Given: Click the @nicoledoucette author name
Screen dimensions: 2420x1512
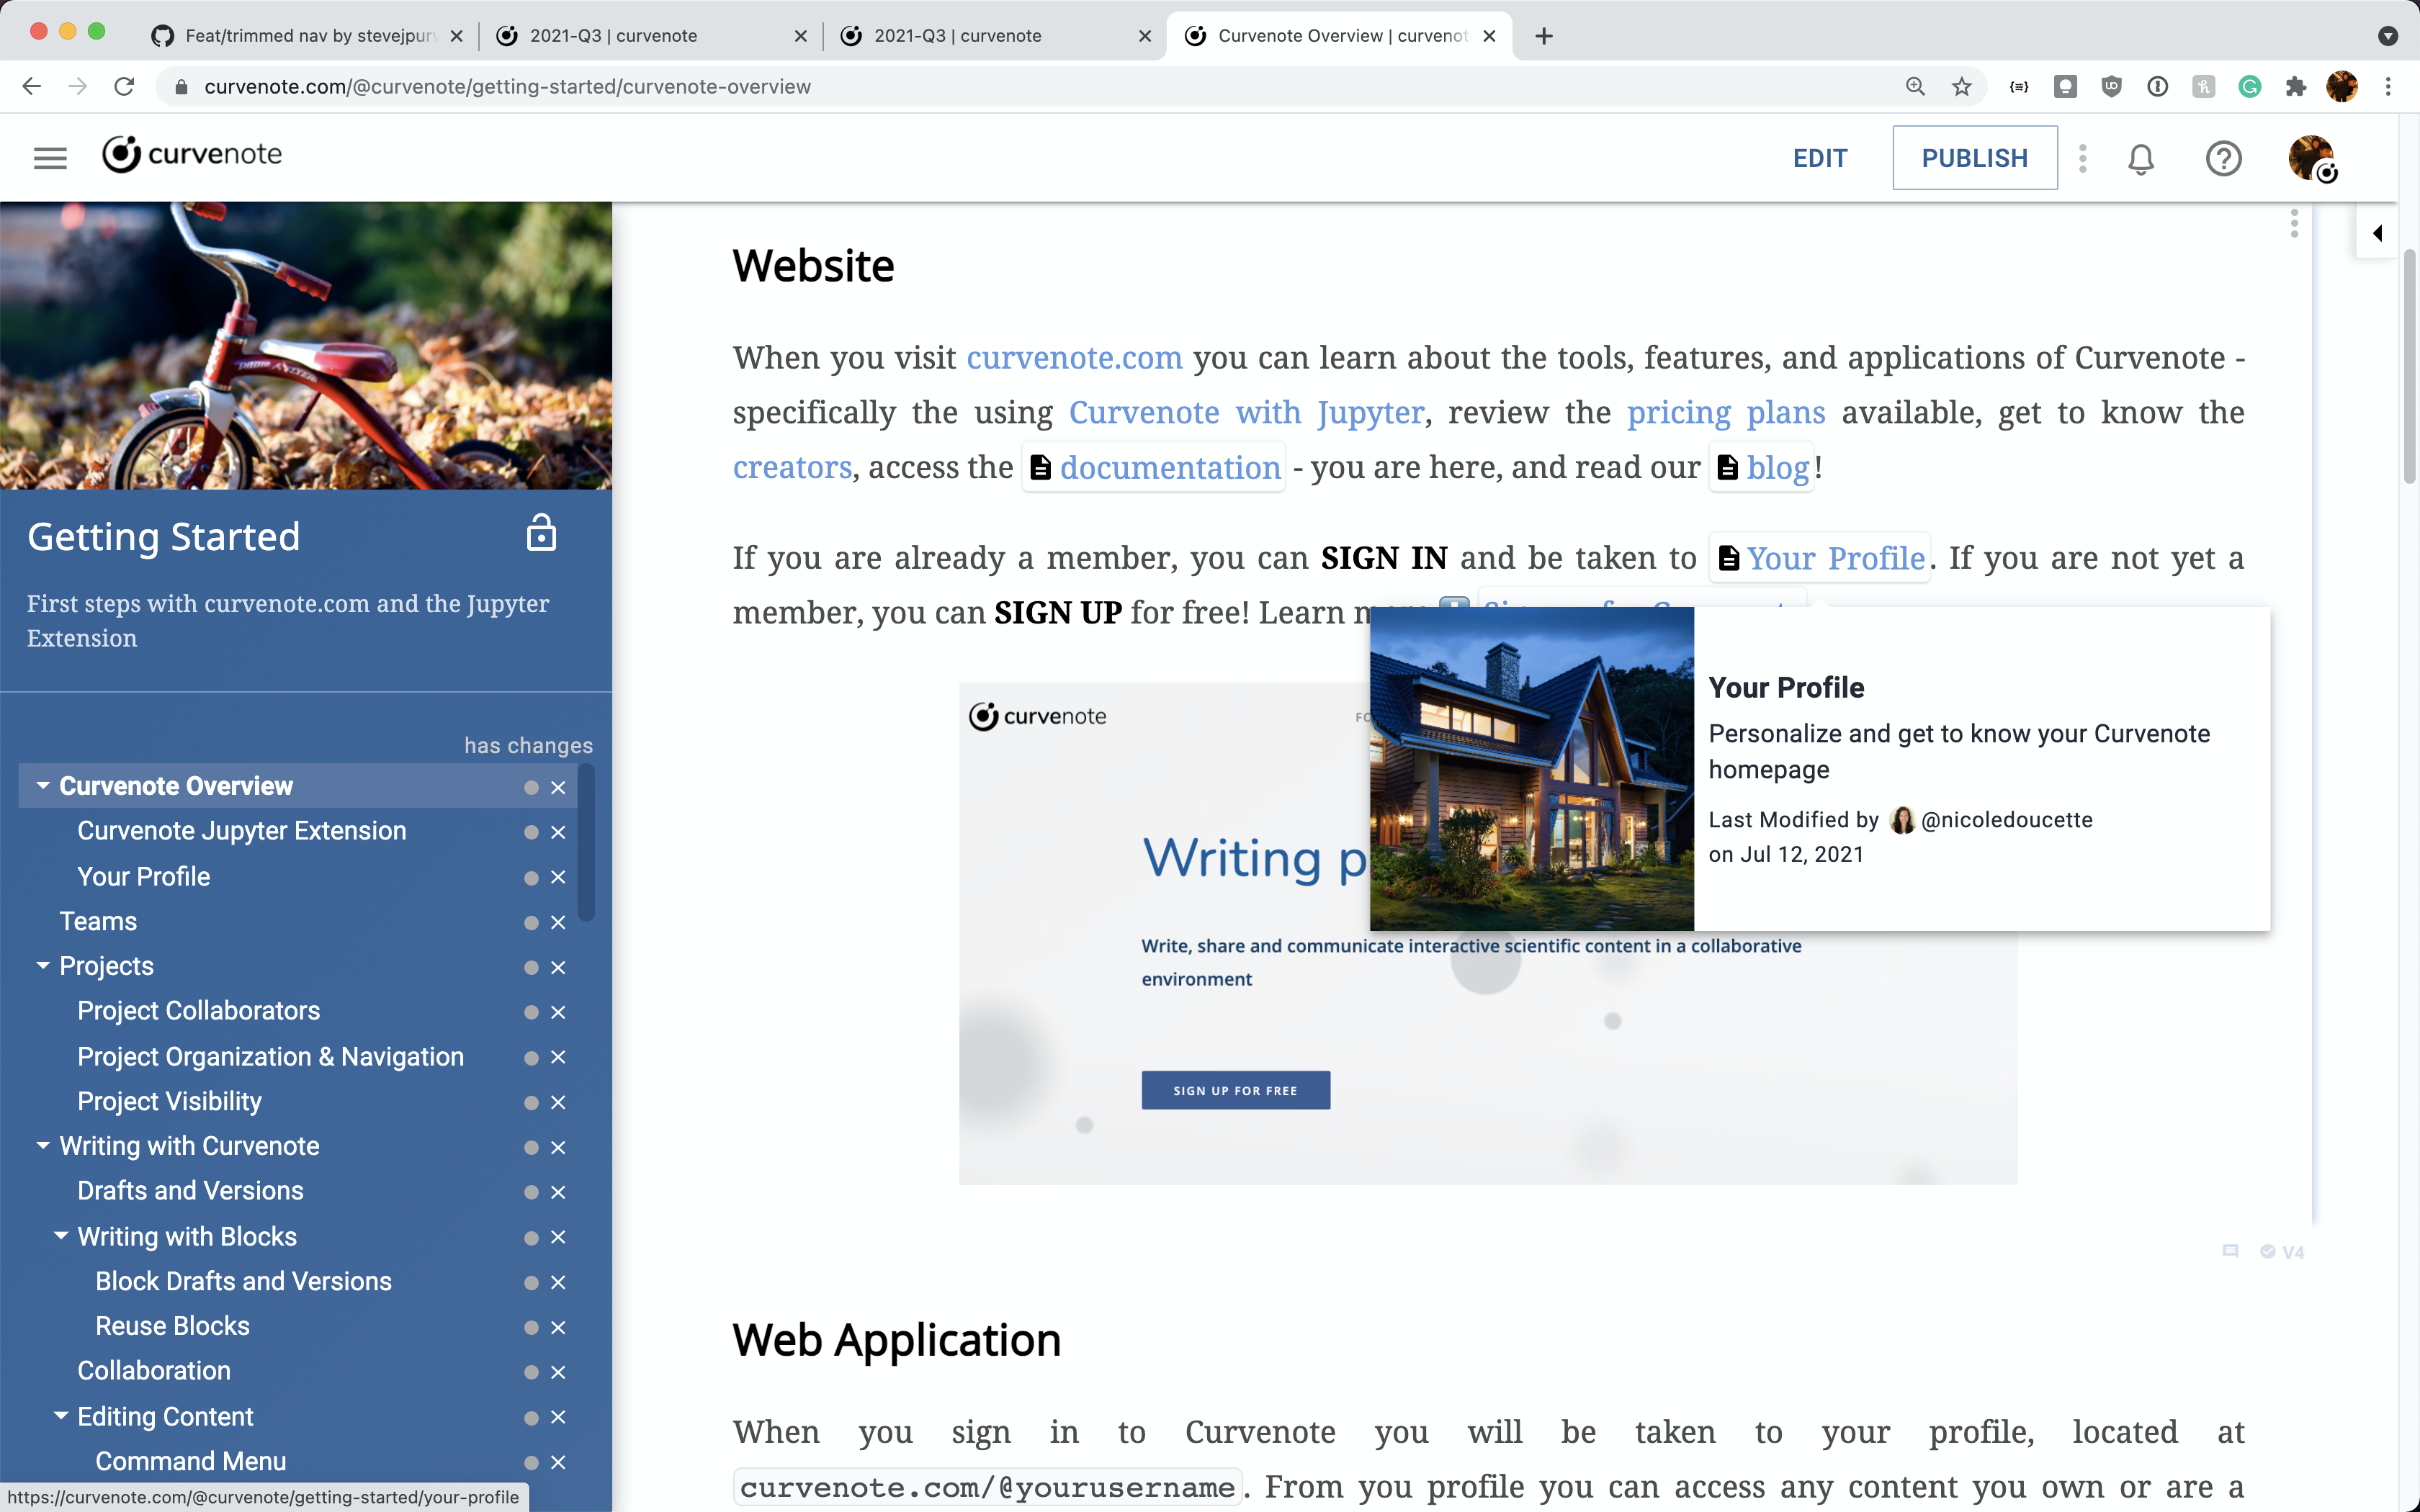Looking at the screenshot, I should 2006,820.
